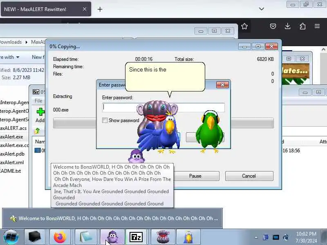Click the small purple Bonzi character

coord(137,156)
